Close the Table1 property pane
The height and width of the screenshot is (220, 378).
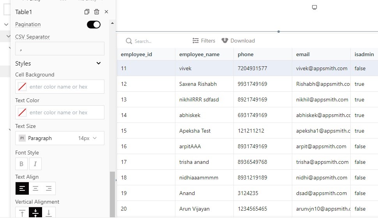point(106,12)
